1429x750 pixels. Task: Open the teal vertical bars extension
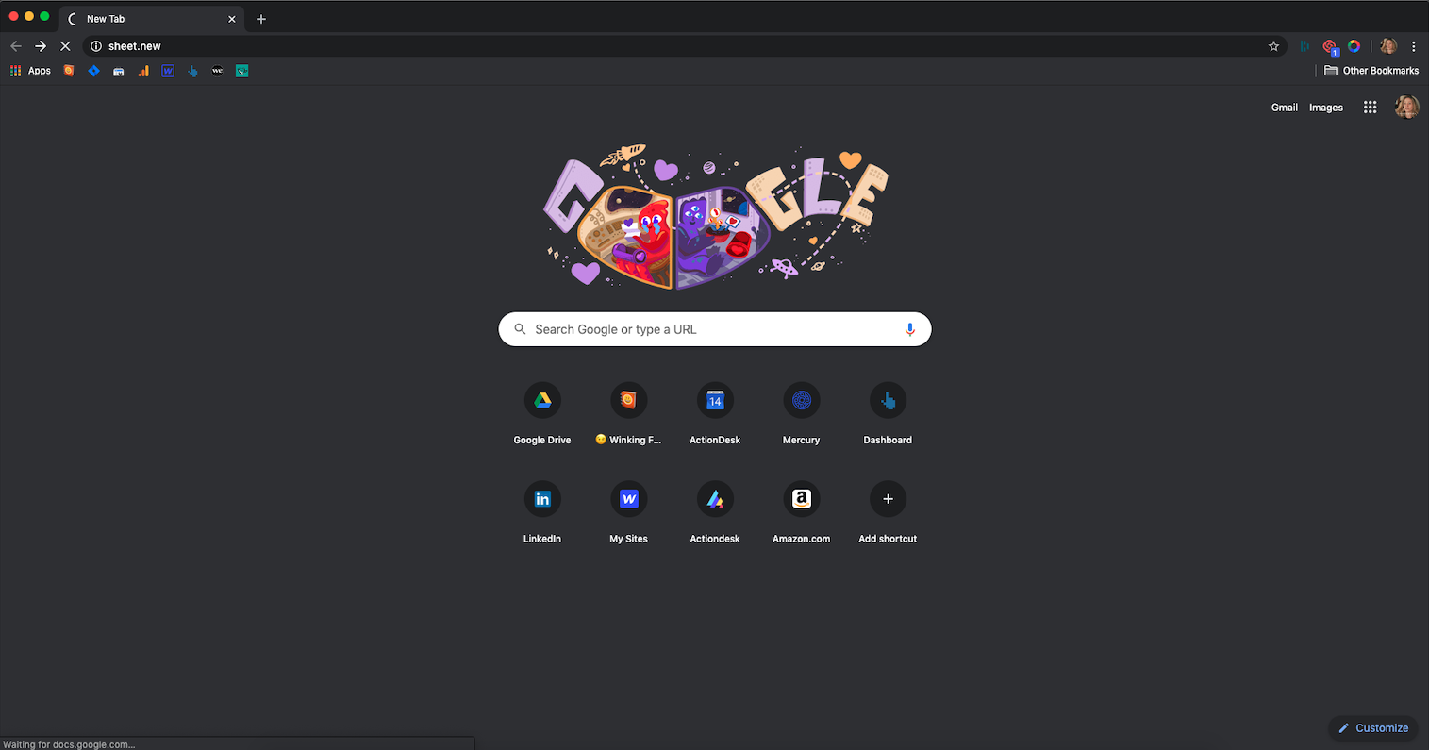tap(1304, 46)
